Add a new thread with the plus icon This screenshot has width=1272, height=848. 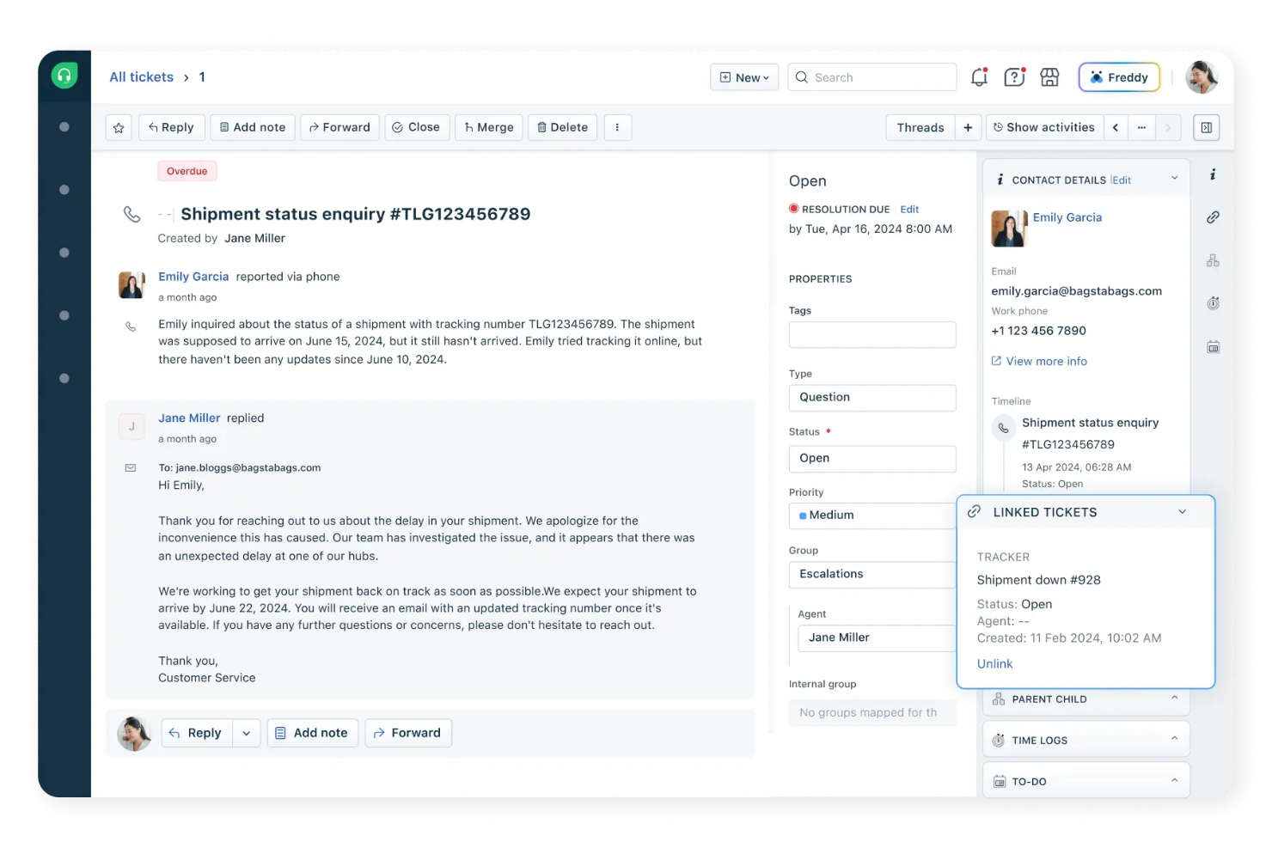(x=968, y=127)
